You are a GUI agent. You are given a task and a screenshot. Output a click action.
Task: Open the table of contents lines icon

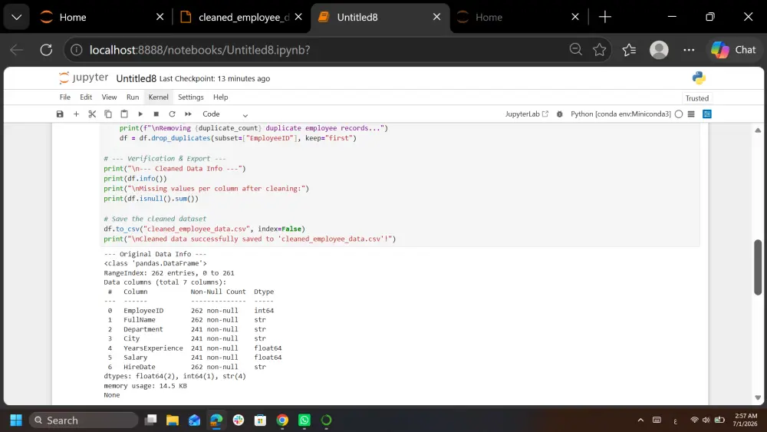pos(691,114)
